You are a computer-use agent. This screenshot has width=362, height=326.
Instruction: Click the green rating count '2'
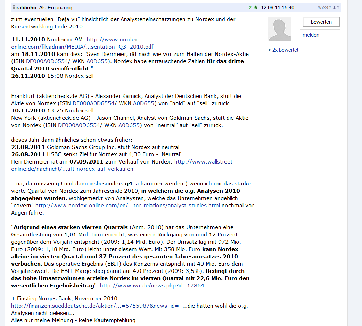tap(250, 8)
